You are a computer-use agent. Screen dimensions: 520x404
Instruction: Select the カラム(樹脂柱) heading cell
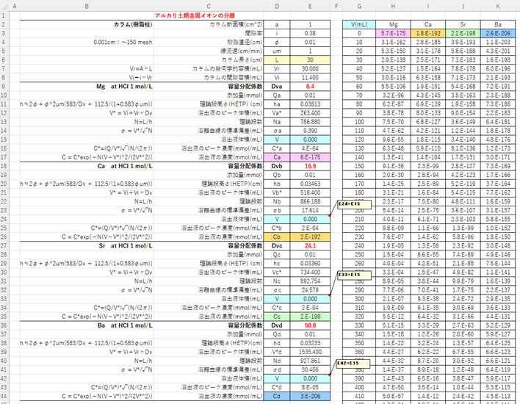[x=133, y=24]
